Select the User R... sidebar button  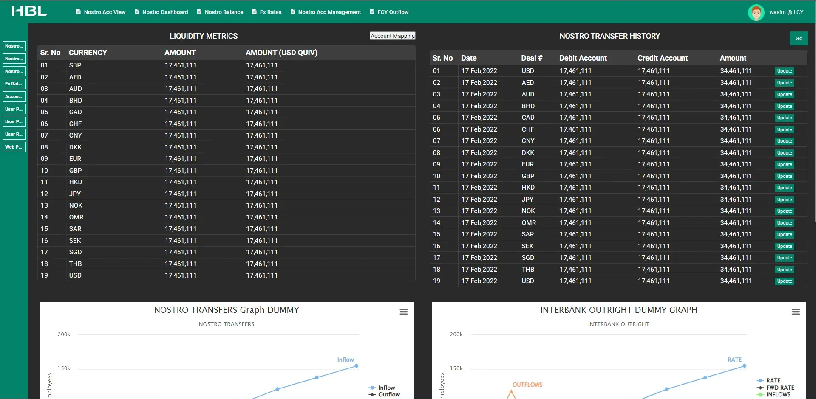click(x=14, y=135)
